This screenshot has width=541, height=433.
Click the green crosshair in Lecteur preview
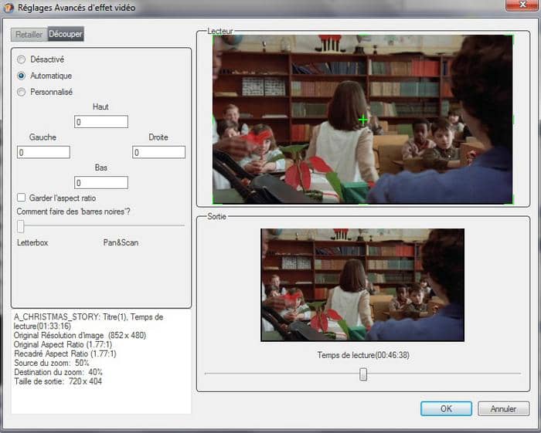(x=363, y=120)
